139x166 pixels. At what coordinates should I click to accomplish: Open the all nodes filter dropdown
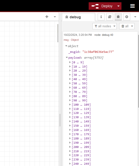(104, 26)
